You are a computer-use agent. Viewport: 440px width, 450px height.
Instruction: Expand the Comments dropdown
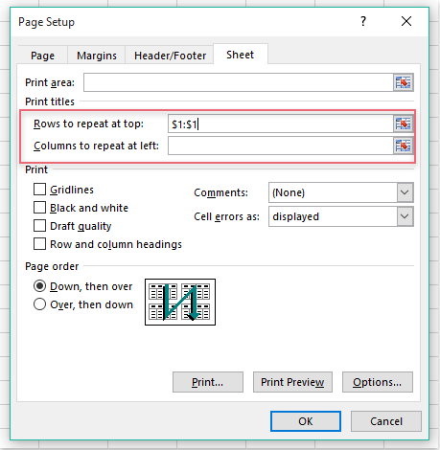405,192
